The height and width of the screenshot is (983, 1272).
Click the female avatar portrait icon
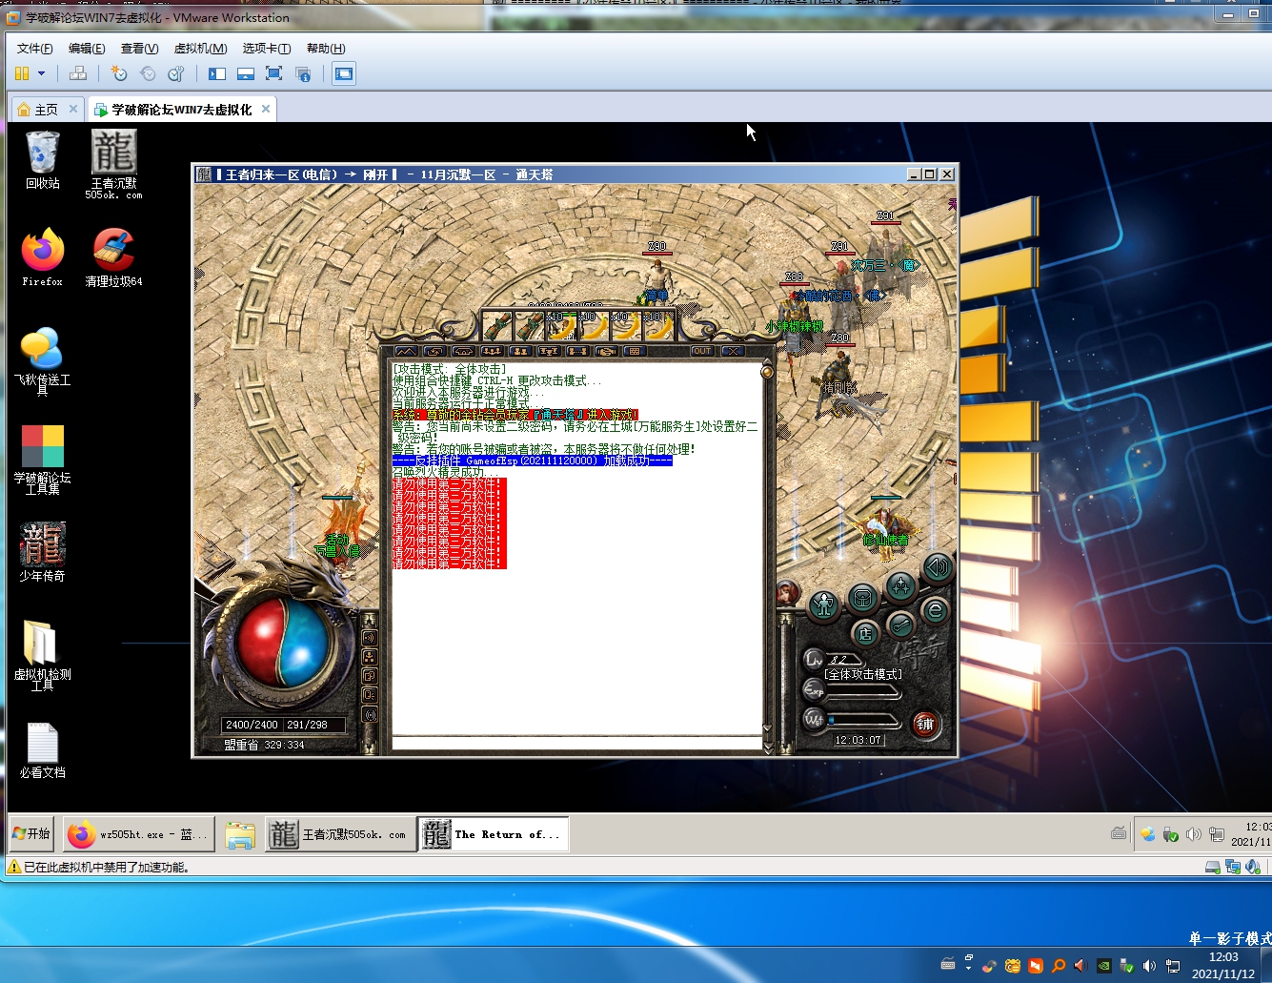pyautogui.click(x=788, y=592)
